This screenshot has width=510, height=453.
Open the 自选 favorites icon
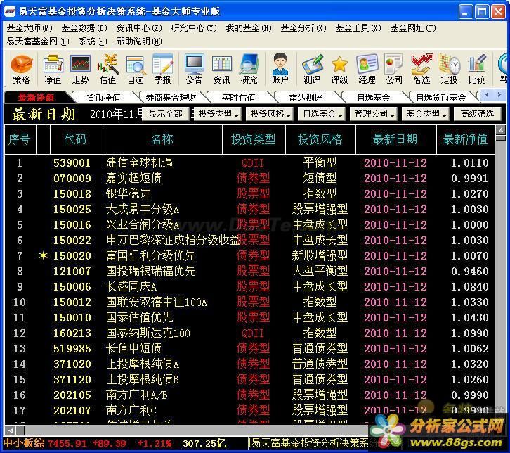coord(136,68)
